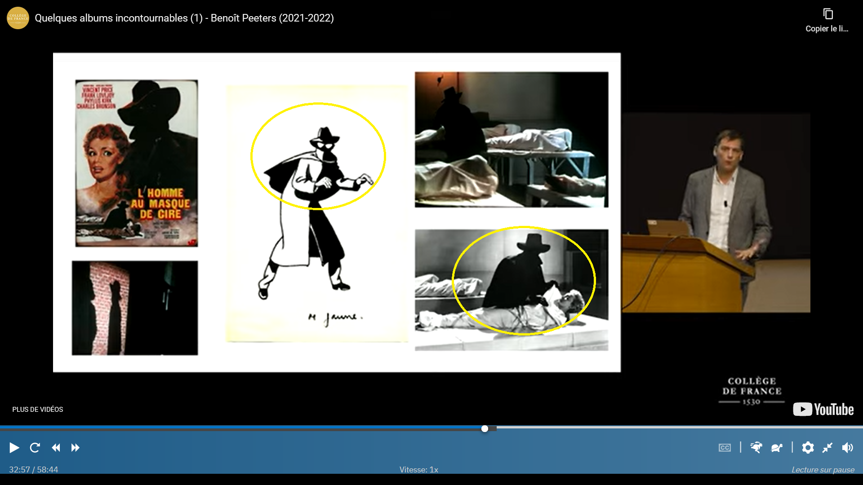
Task: Exit fullscreen with the shrink arrows icon
Action: click(x=827, y=448)
